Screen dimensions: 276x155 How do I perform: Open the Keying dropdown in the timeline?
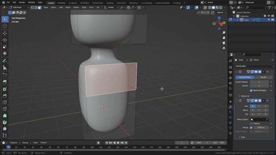pyautogui.click(x=26, y=143)
